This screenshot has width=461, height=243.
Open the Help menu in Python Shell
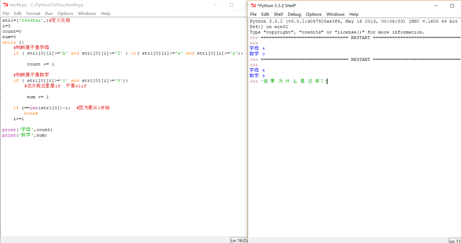pos(354,14)
